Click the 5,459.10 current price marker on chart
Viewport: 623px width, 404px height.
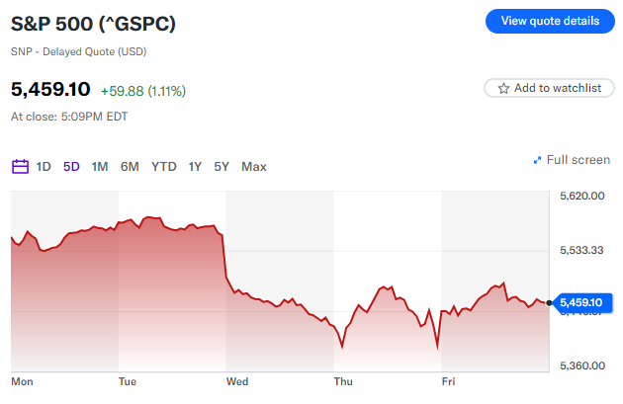[x=580, y=302]
